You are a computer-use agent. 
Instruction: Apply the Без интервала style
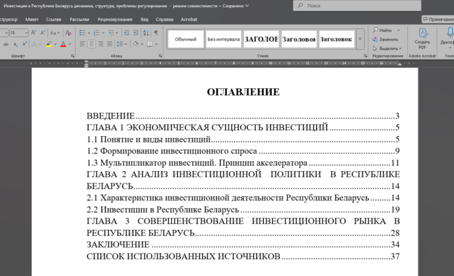tap(224, 39)
